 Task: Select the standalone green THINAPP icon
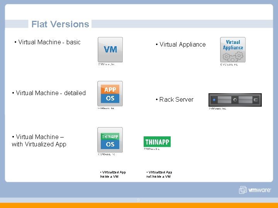pos(157,142)
